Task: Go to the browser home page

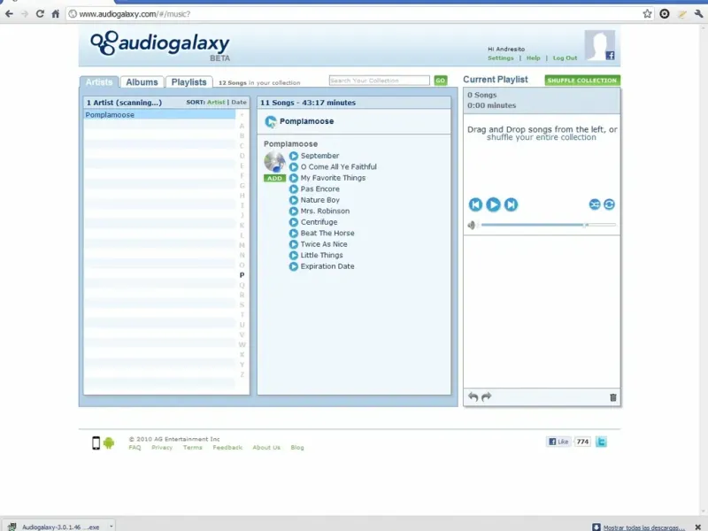Action: [56, 14]
